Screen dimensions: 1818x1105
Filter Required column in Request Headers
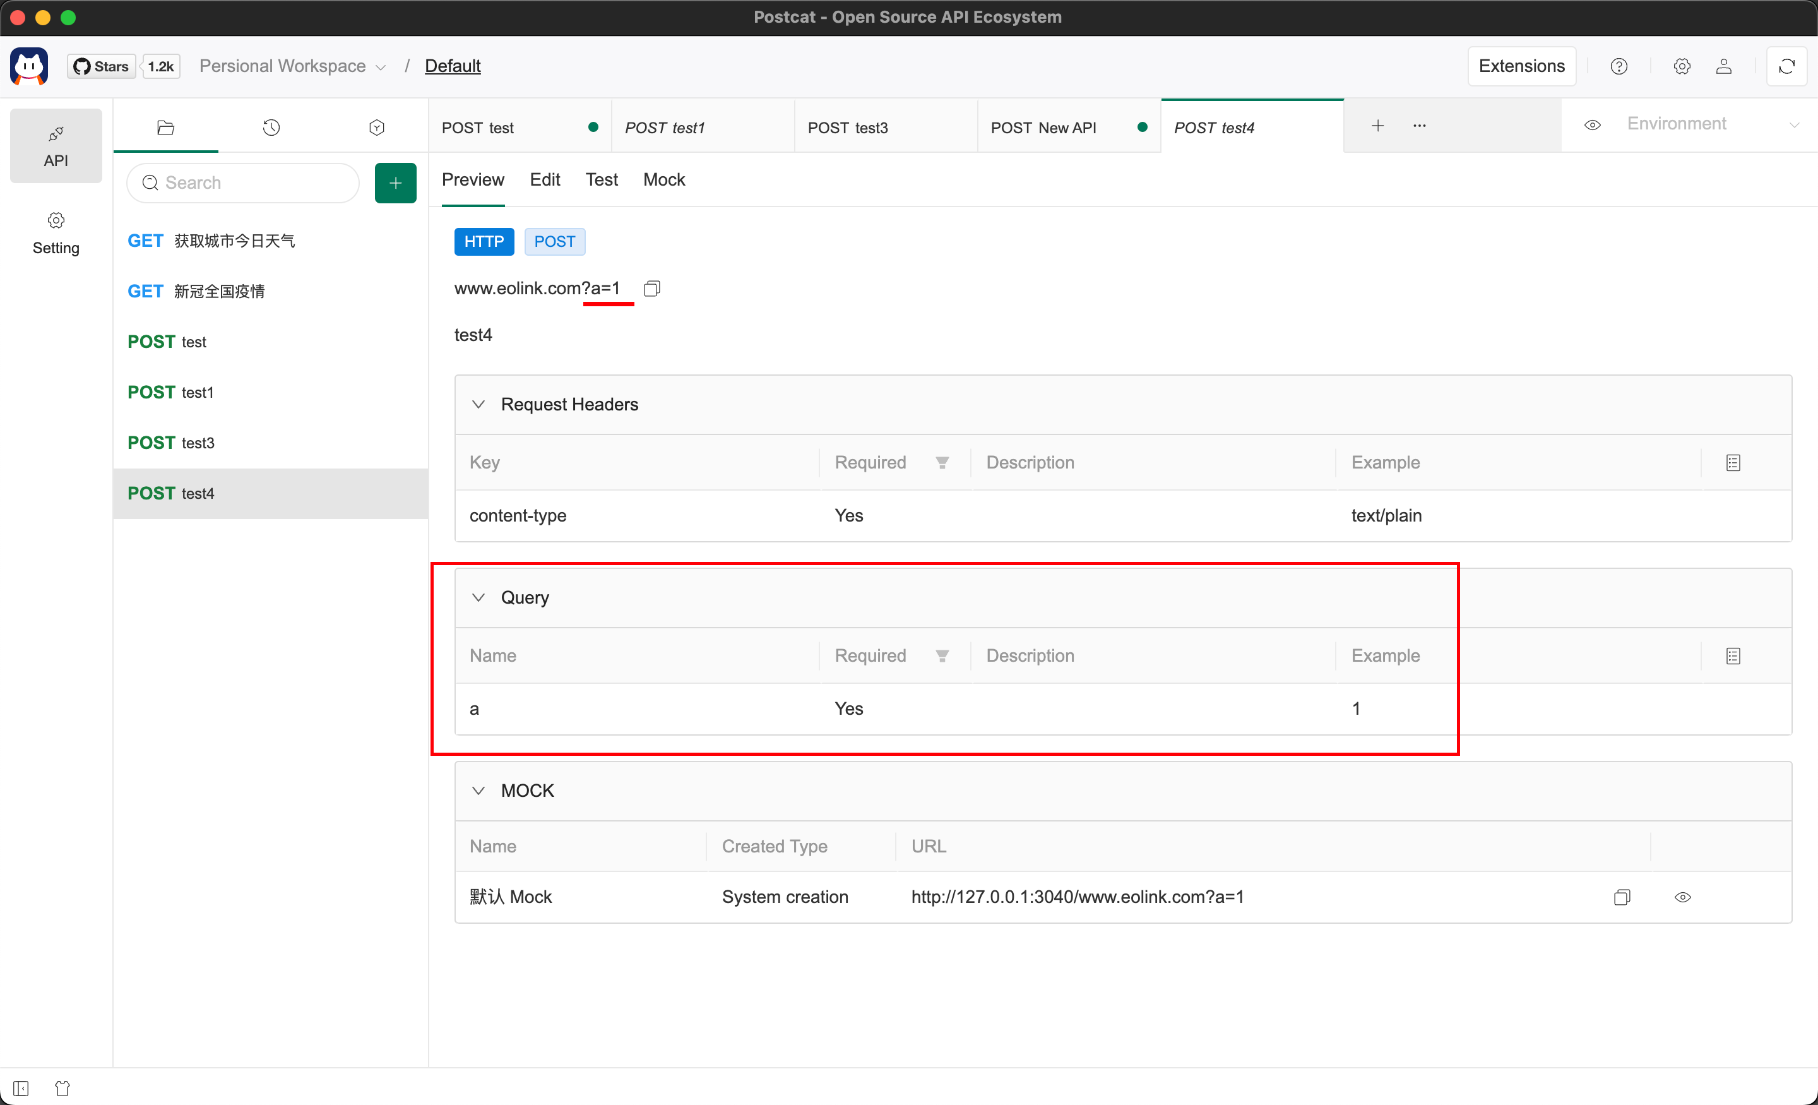(941, 463)
